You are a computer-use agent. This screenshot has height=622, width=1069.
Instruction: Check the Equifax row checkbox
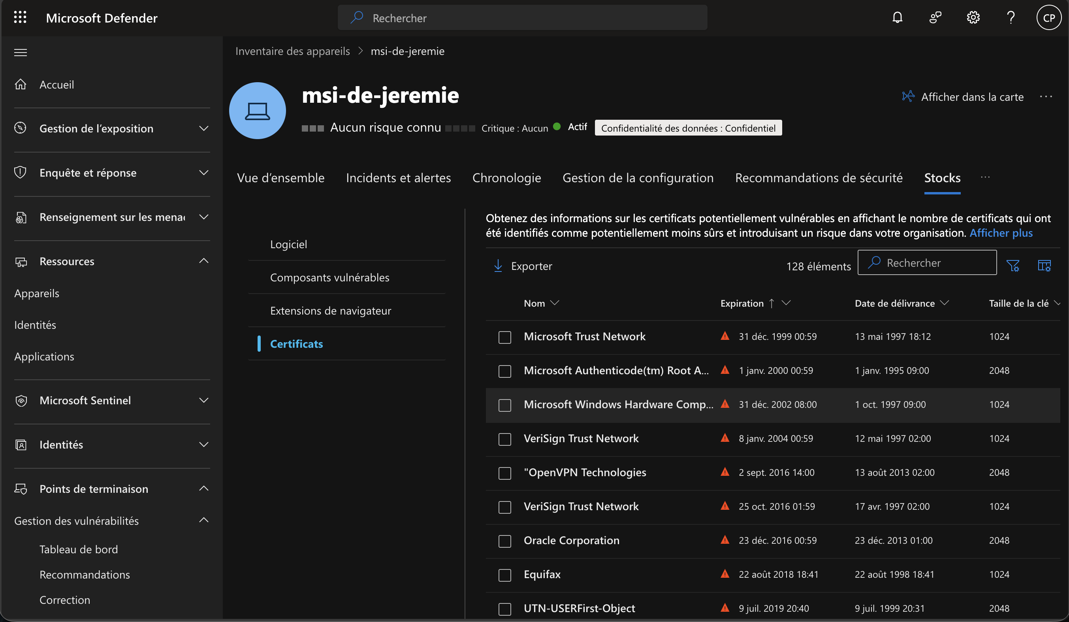(505, 575)
